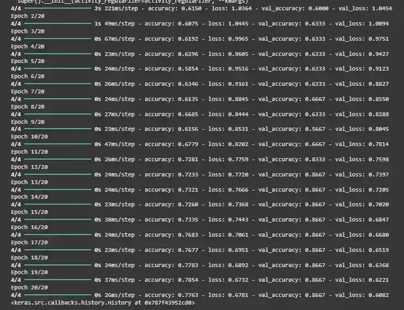Viewport: 404px width, 310px height.
Task: Click the '0s 38ms/step' timing text
Action: point(115,220)
